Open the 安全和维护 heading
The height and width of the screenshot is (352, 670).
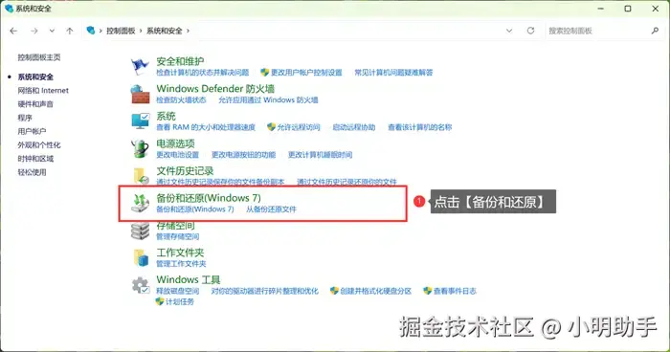pos(180,61)
